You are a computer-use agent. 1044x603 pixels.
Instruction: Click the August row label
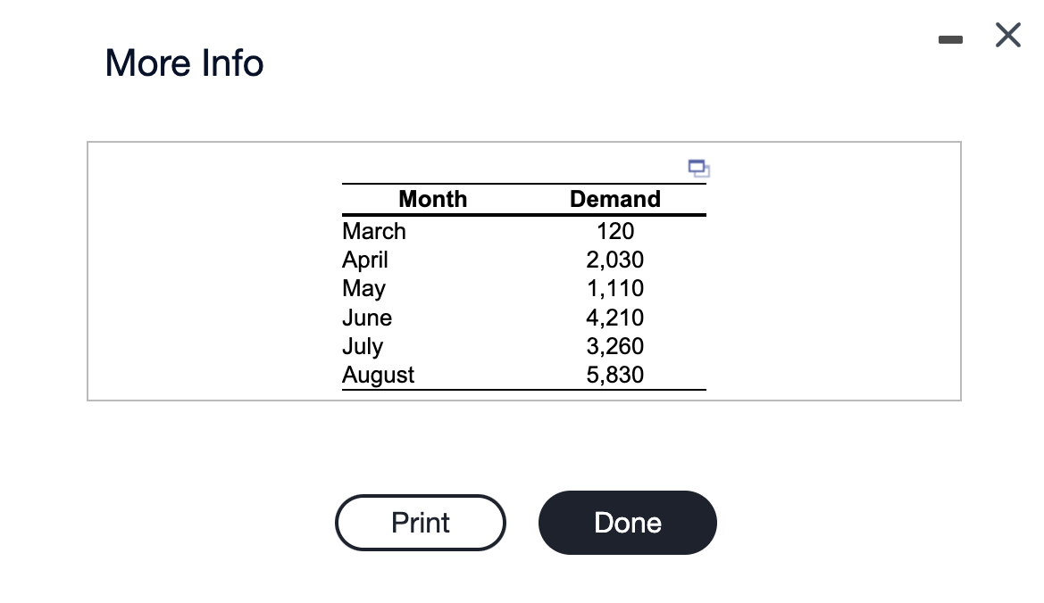pos(379,375)
